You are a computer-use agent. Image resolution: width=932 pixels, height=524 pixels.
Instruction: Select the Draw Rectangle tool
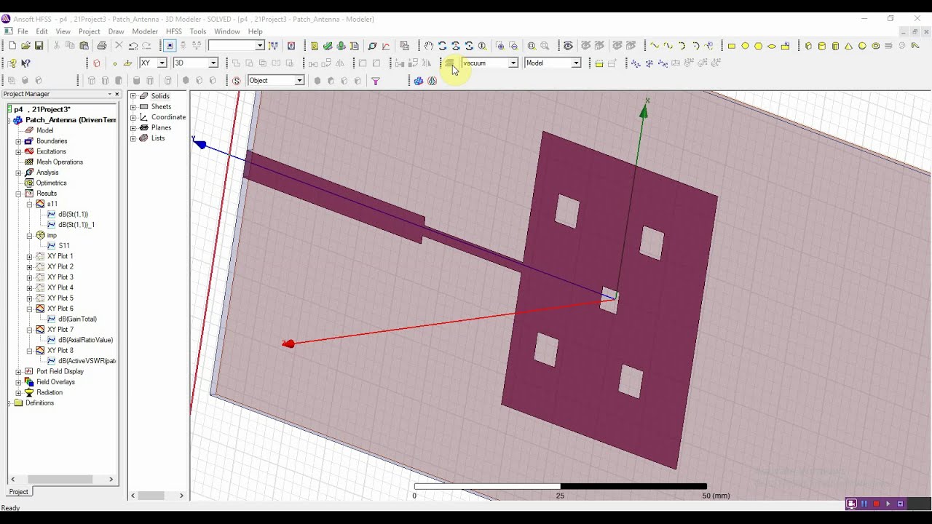[x=732, y=46]
